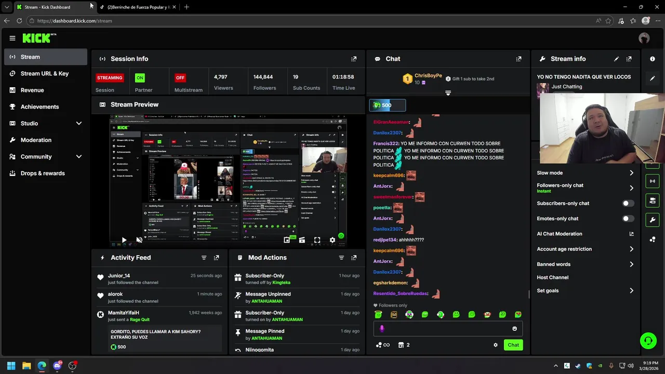Click the purple microphone icon in chat input
The width and height of the screenshot is (665, 374).
click(x=382, y=328)
